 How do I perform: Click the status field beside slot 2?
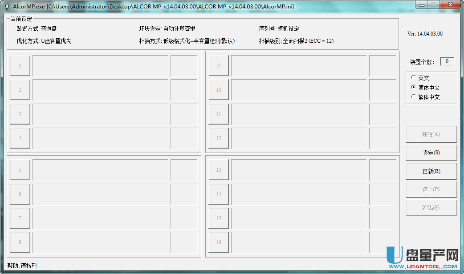(184, 90)
